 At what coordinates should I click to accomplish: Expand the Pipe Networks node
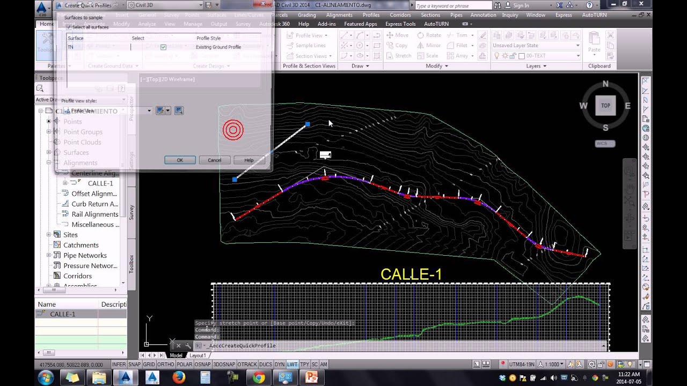pyautogui.click(x=49, y=255)
